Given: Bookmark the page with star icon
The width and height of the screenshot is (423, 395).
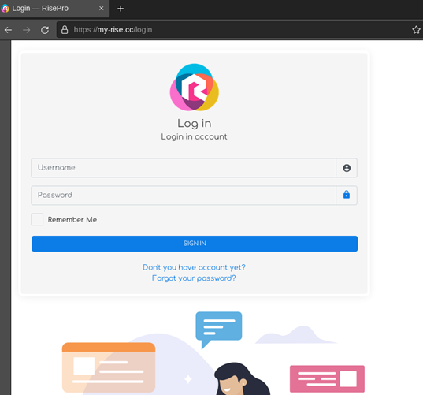Looking at the screenshot, I should 416,30.
